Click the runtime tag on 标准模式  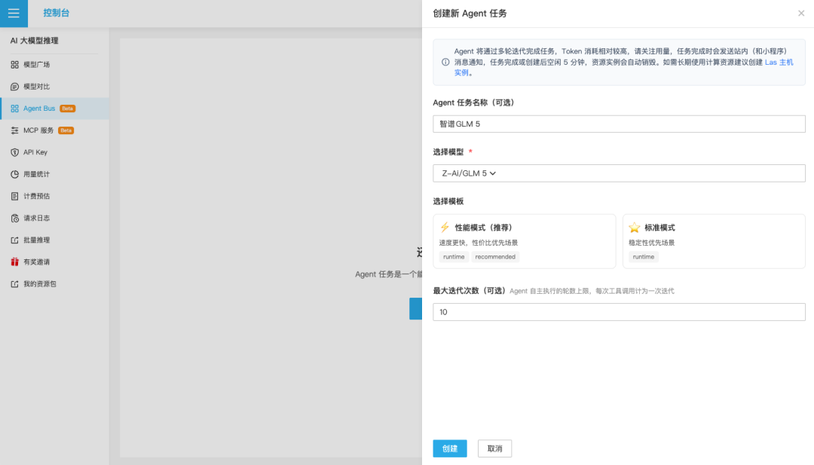[x=643, y=257]
